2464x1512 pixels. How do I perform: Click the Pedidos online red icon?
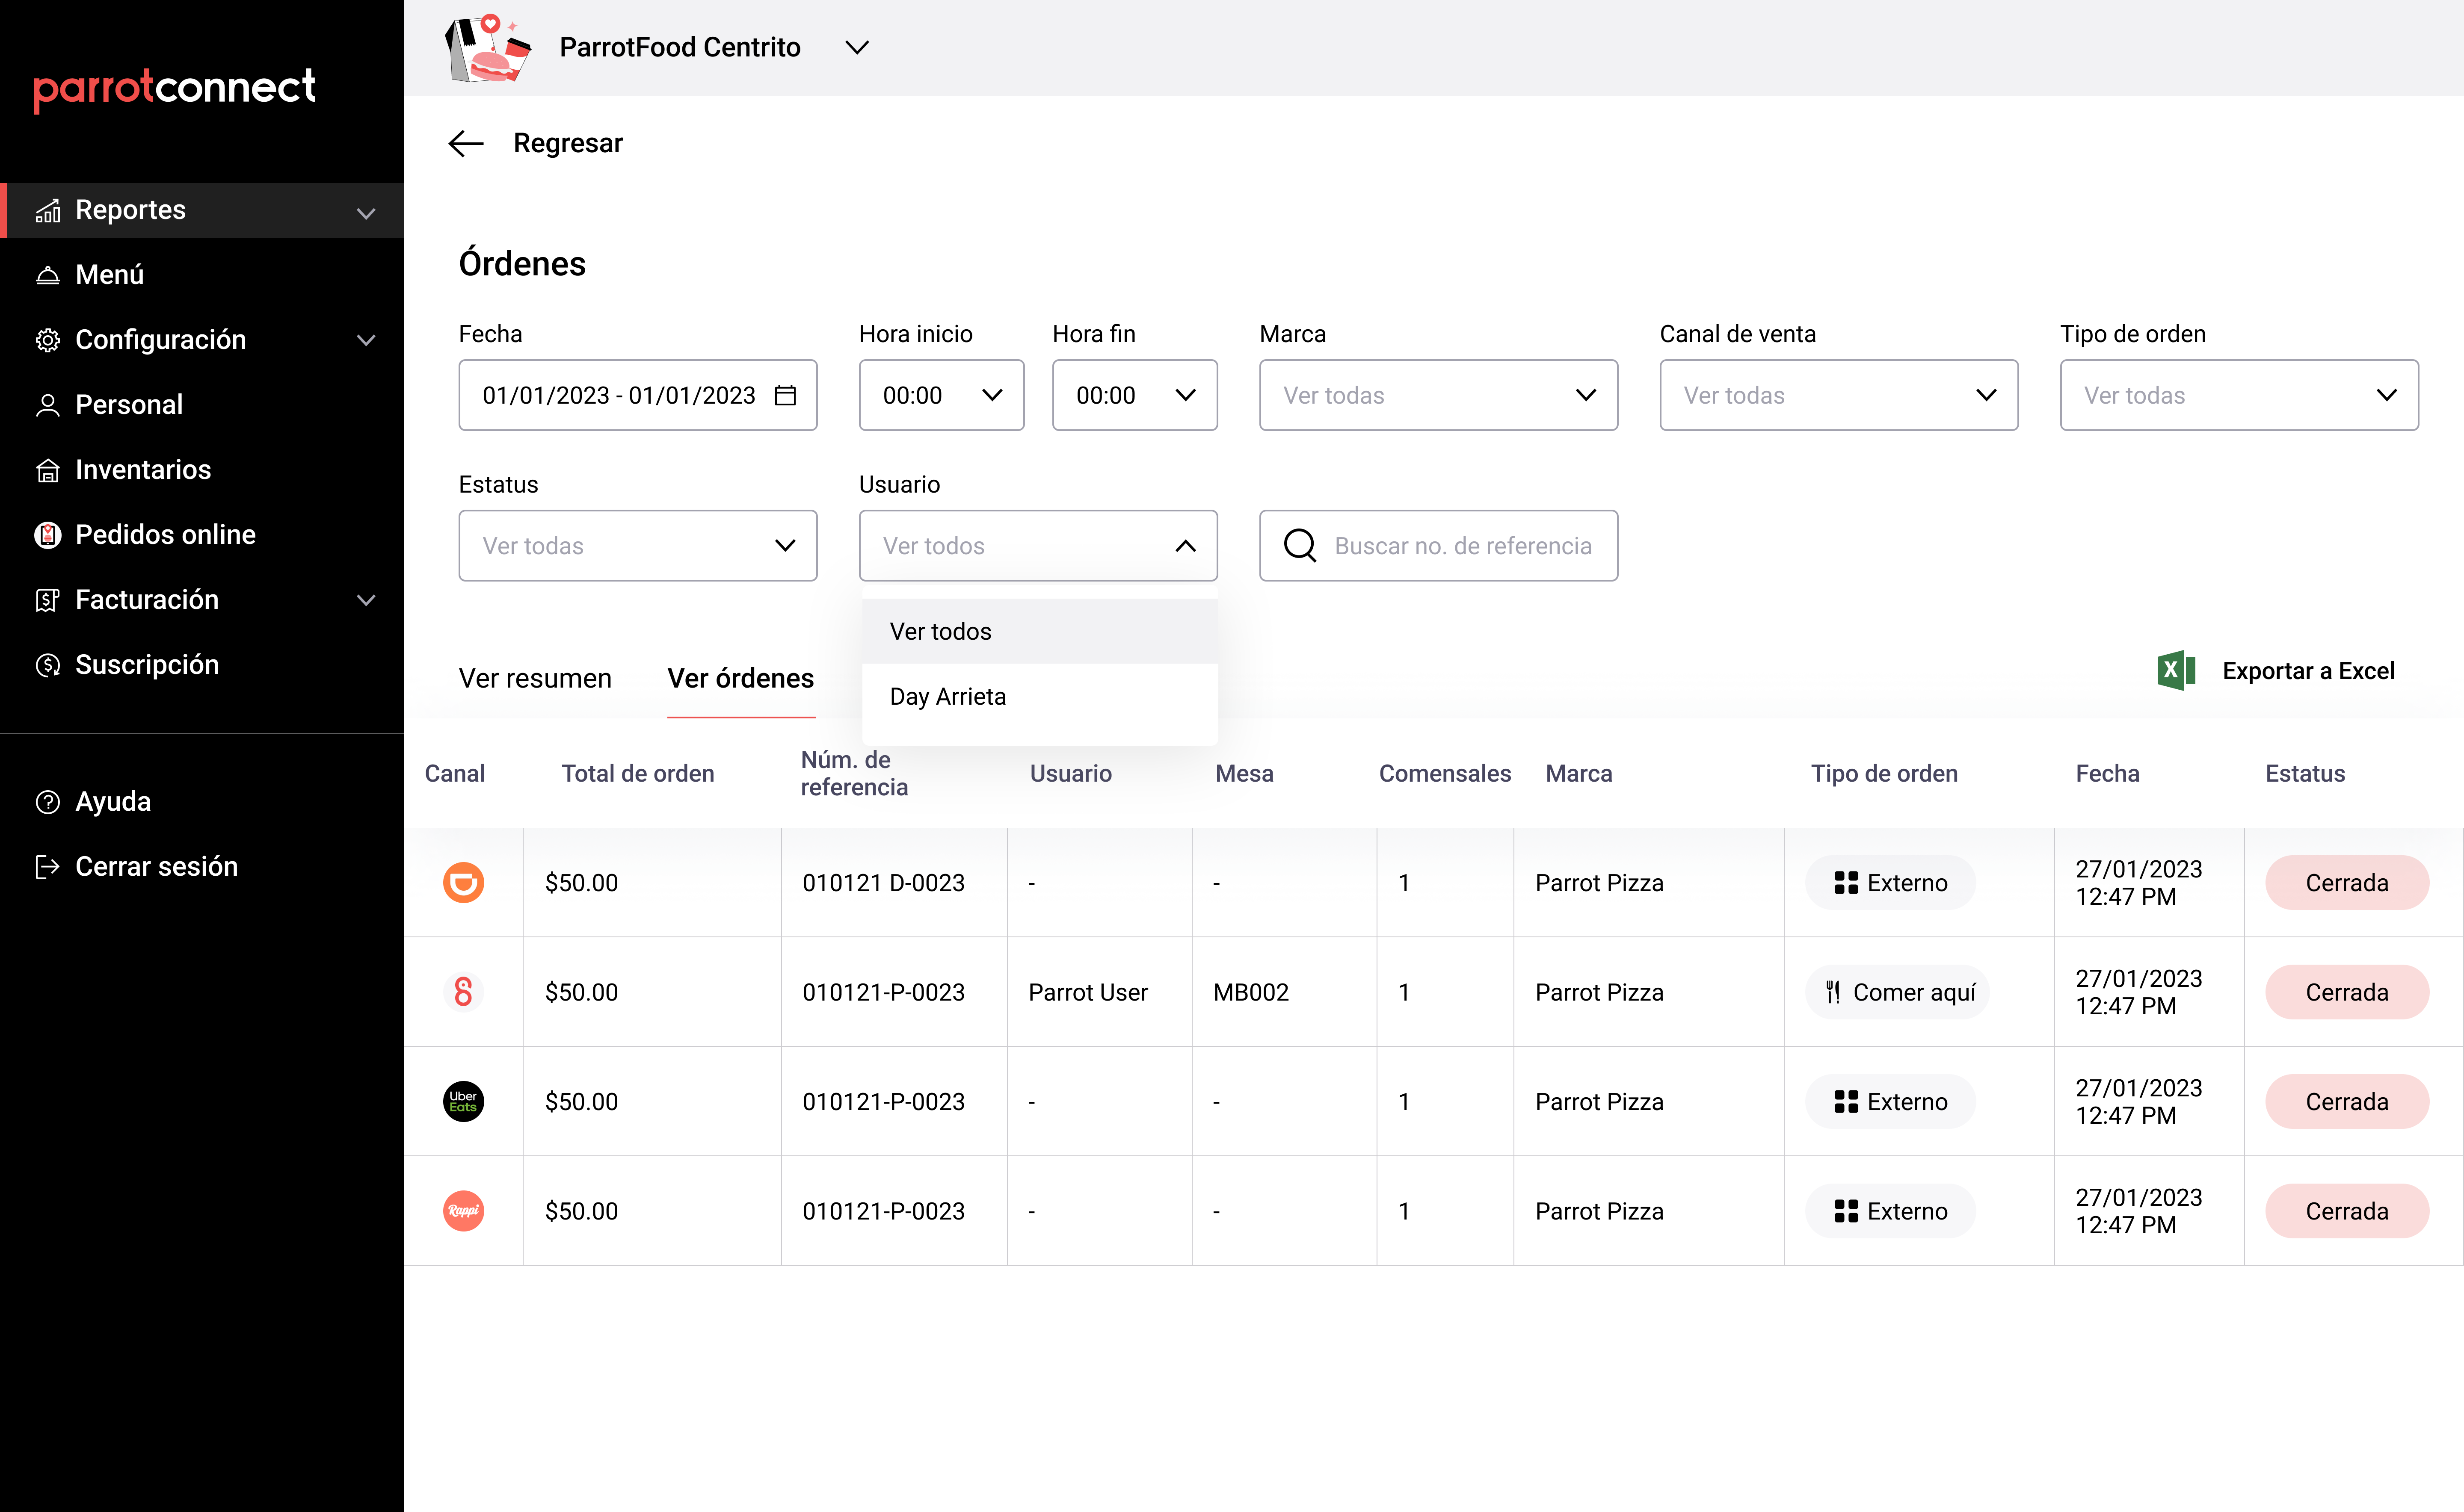(x=48, y=535)
